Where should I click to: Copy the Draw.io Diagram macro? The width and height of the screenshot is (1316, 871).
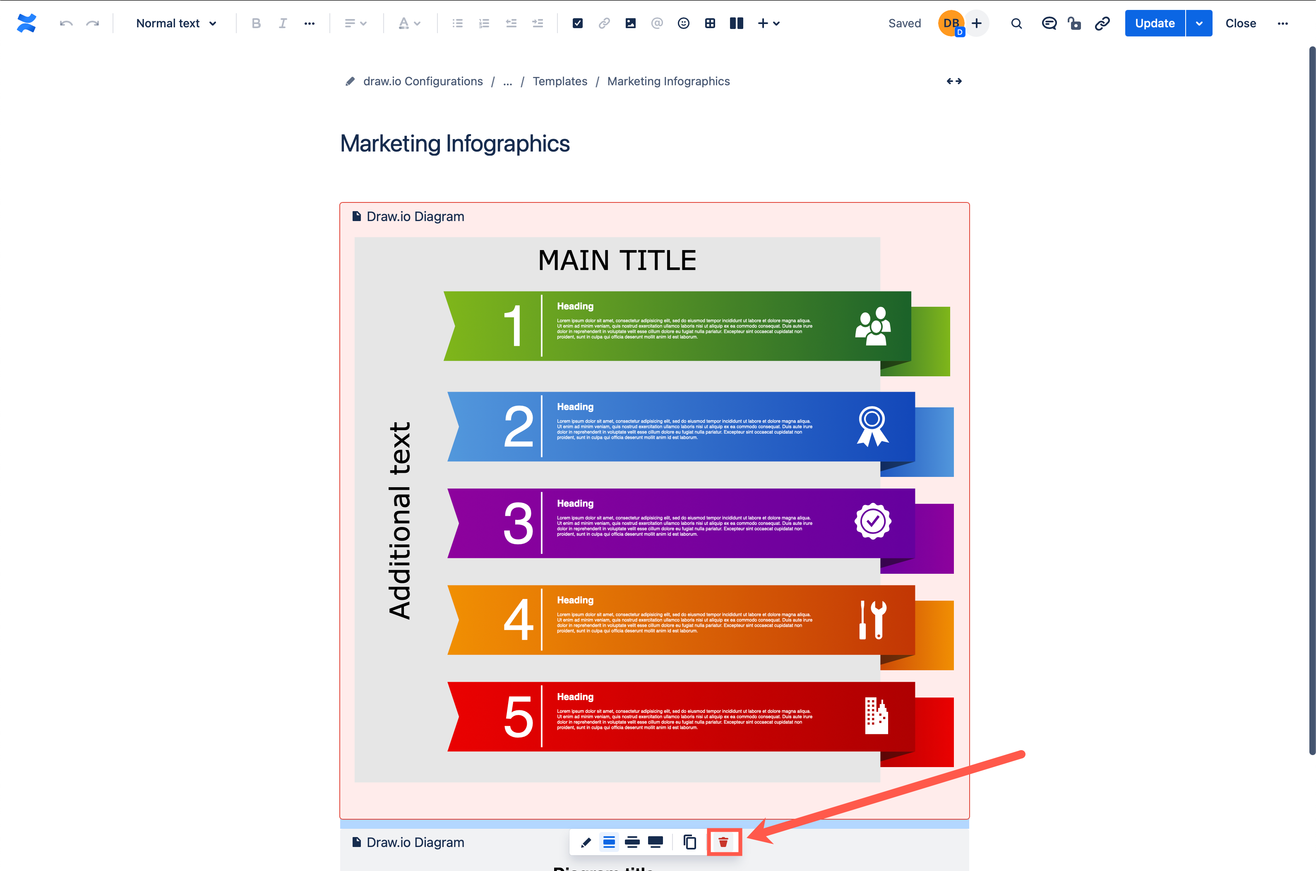click(690, 842)
